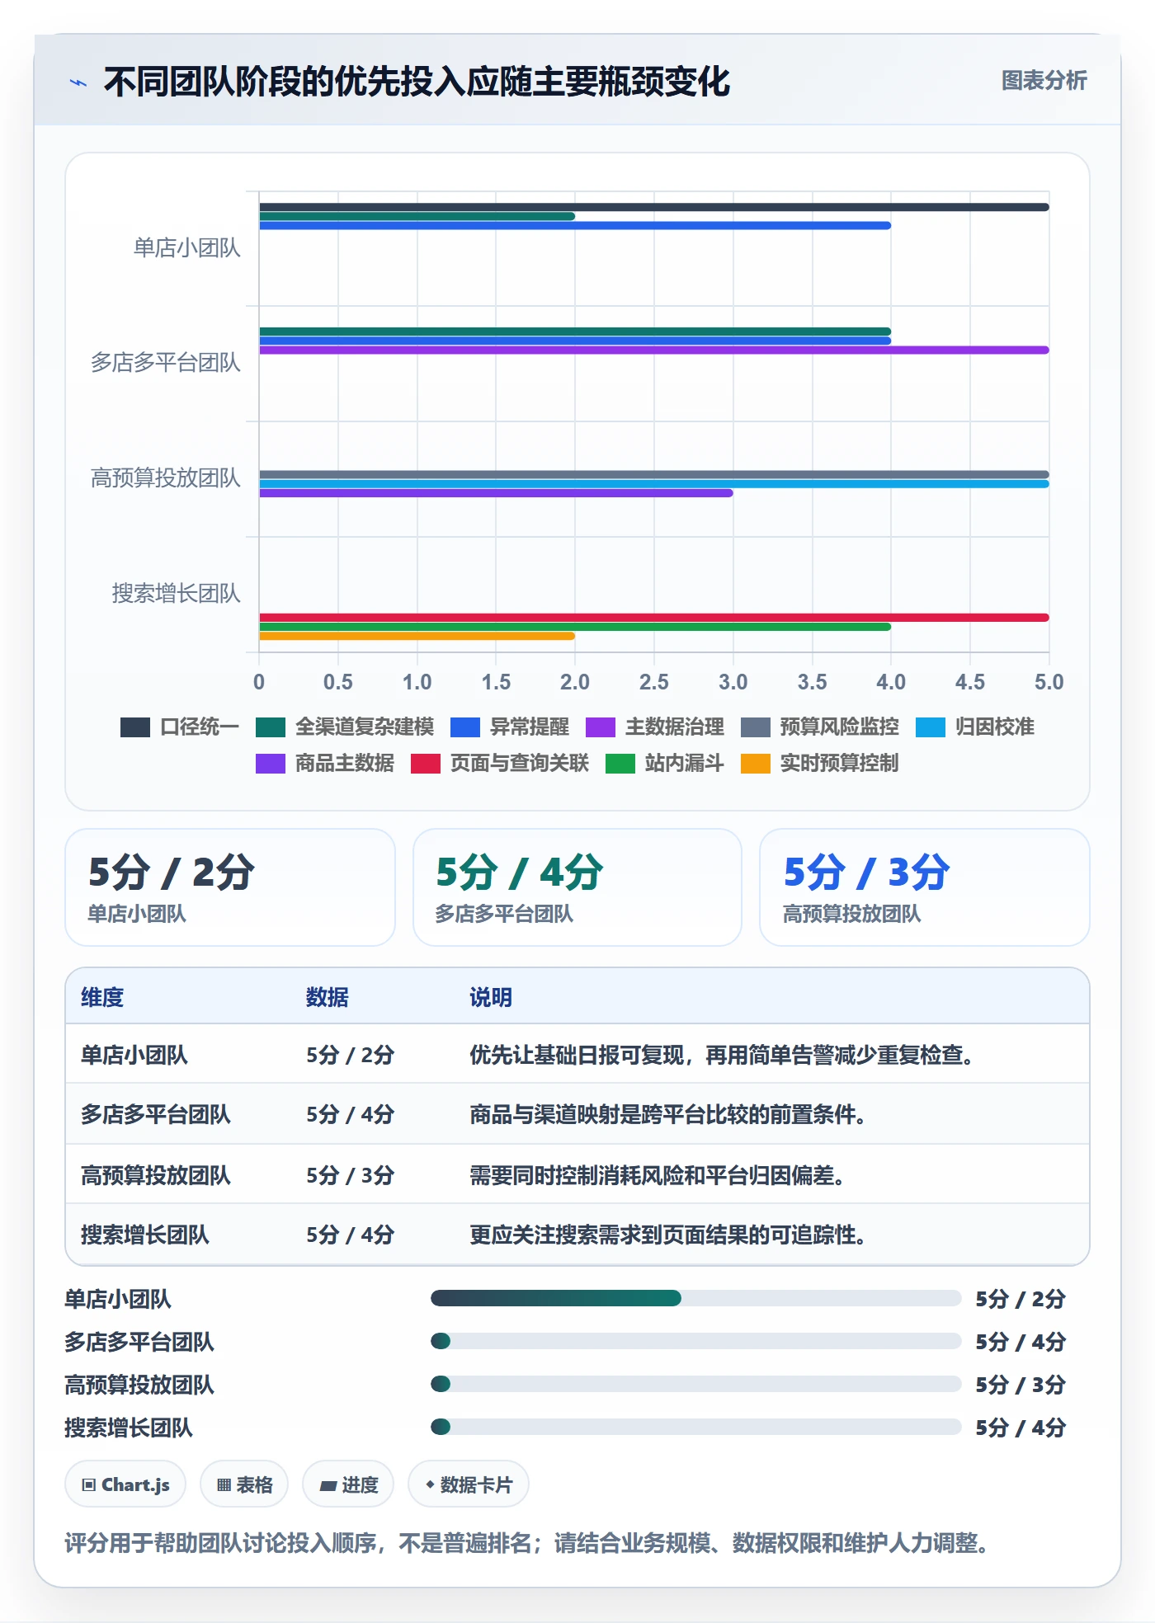Select the 5分 / 2分 单店小团队 card
Viewport: 1155px width, 1623px height.
[x=230, y=887]
